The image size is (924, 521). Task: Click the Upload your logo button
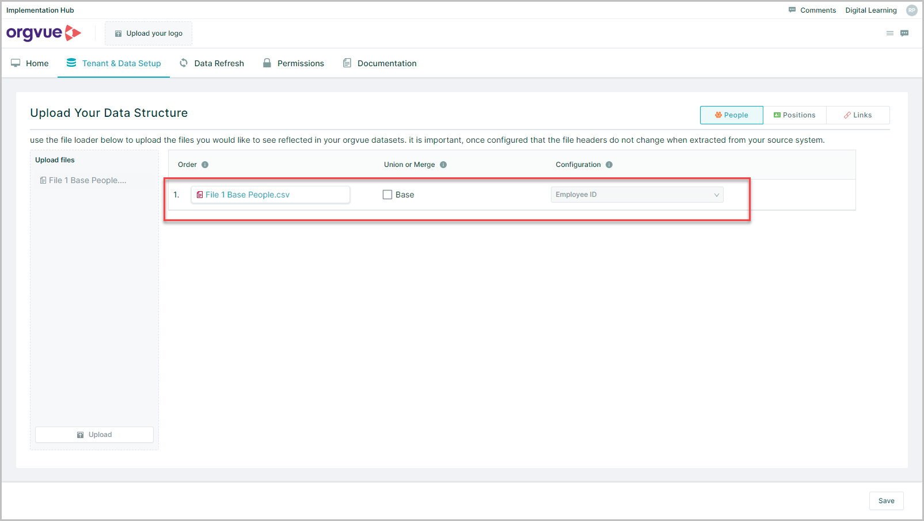coord(149,33)
